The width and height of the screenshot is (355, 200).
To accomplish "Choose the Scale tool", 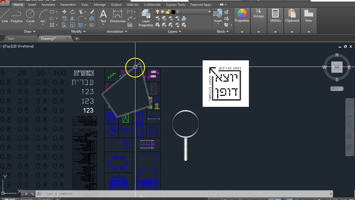I will (72, 25).
